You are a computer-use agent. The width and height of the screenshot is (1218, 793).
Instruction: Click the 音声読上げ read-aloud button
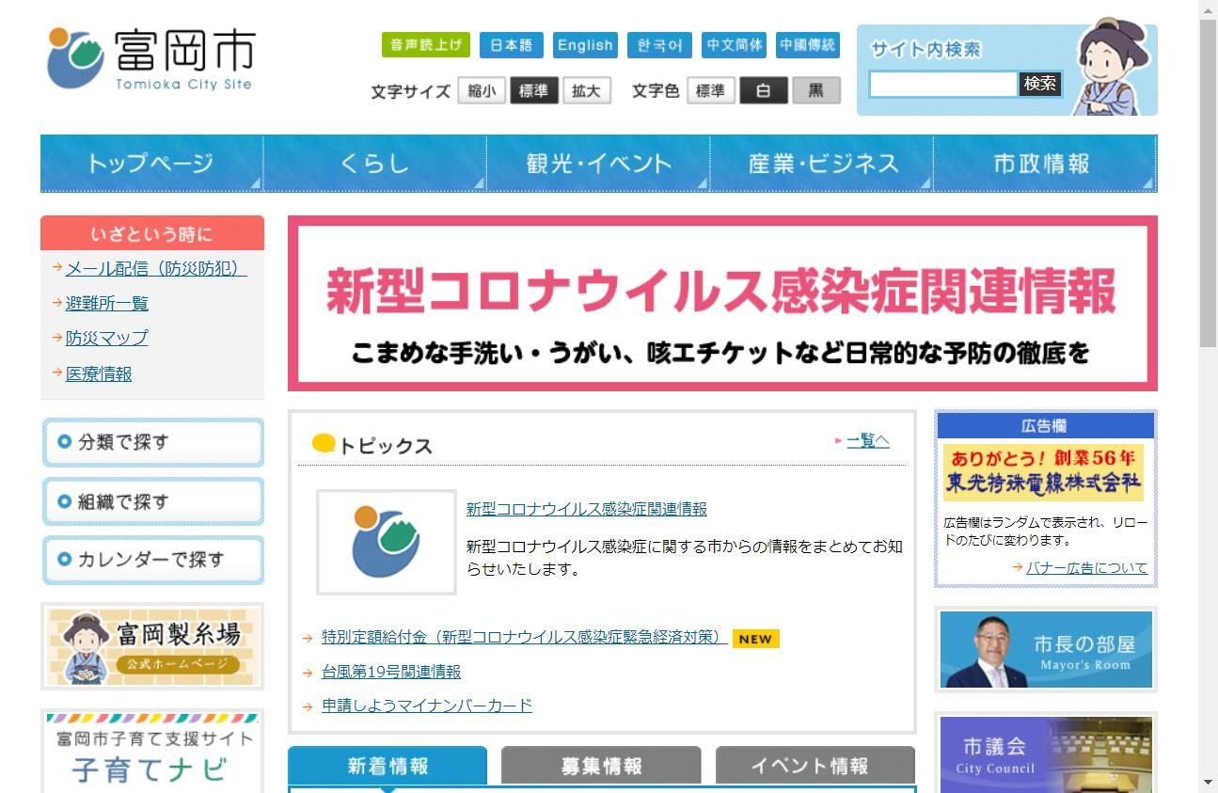(x=425, y=45)
